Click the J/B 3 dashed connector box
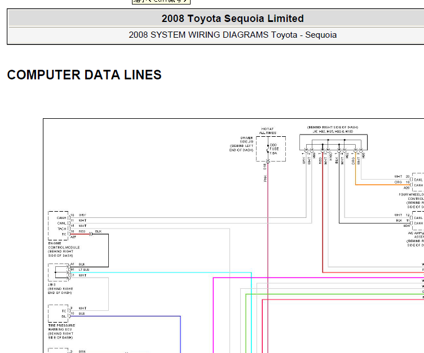Viewport: 424px width, 353px height. tap(59, 272)
